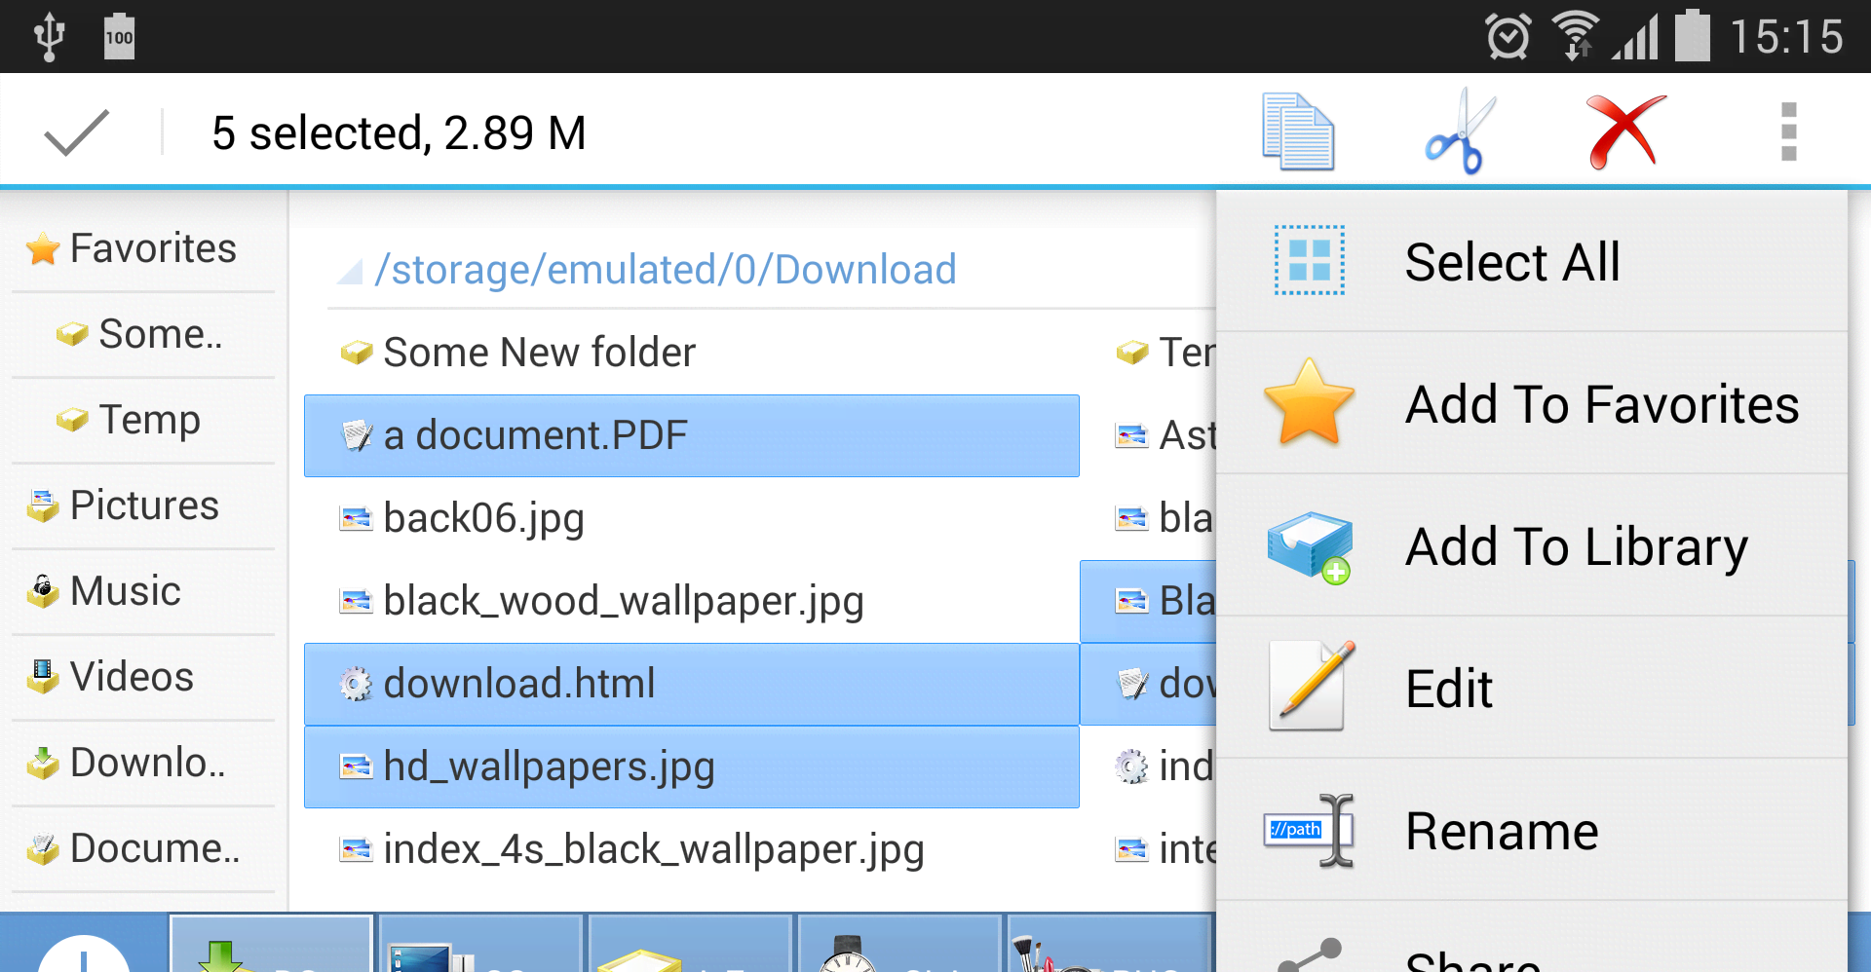The height and width of the screenshot is (972, 1871).
Task: Tap the /storage/emulated/0/Download path
Action: 666,270
